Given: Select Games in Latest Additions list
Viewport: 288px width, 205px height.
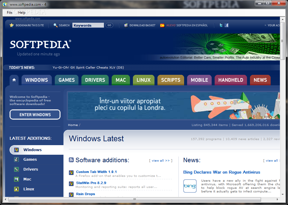Looking at the screenshot, I should [x=37, y=160].
